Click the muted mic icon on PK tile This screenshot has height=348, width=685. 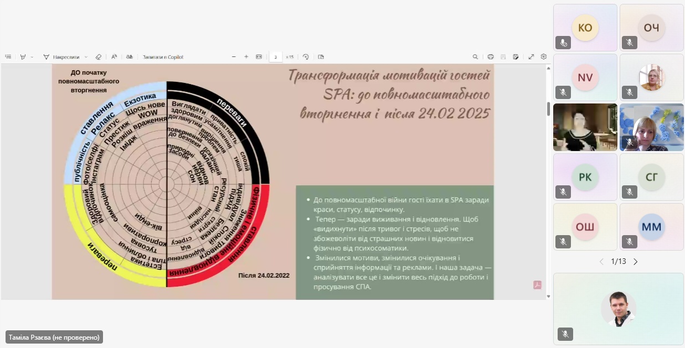coord(563,192)
